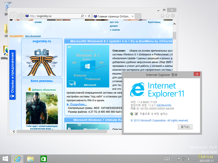218x163 pixels.
Task: Click the Арнтгольц ad caption
Action: (154, 22)
